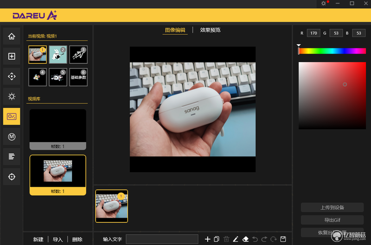
Task: Select video slot 4 thumbnail
Action: pyautogui.click(x=38, y=77)
